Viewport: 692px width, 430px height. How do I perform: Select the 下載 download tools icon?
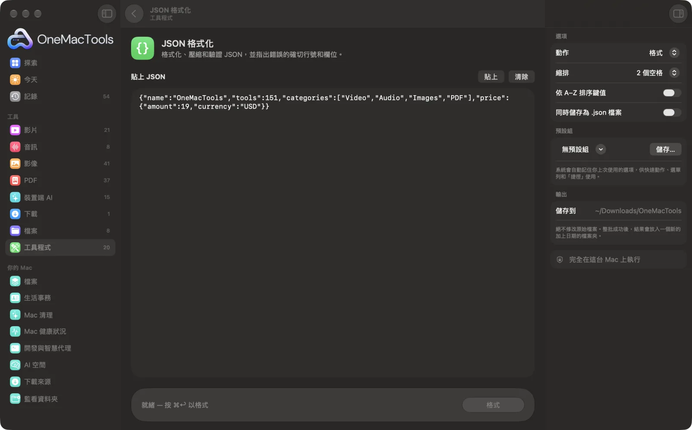pos(15,214)
